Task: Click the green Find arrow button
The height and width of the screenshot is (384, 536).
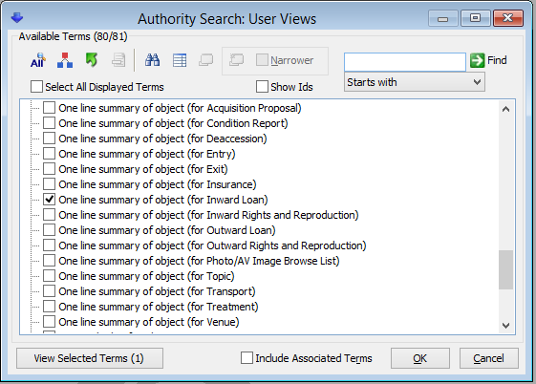Action: 477,60
